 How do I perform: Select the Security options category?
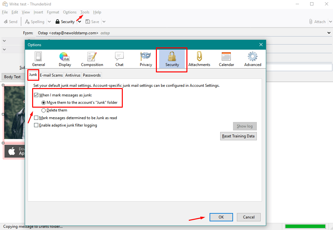pos(172,59)
